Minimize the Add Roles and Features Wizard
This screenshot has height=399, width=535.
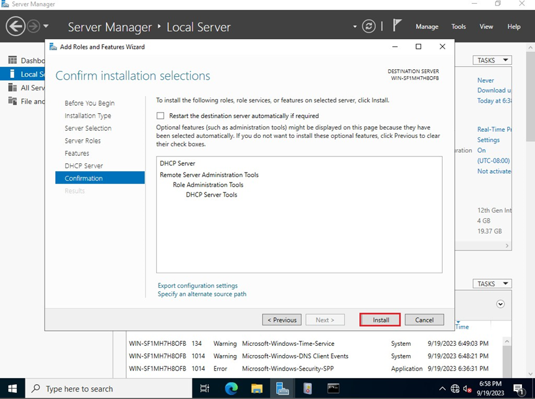[395, 46]
